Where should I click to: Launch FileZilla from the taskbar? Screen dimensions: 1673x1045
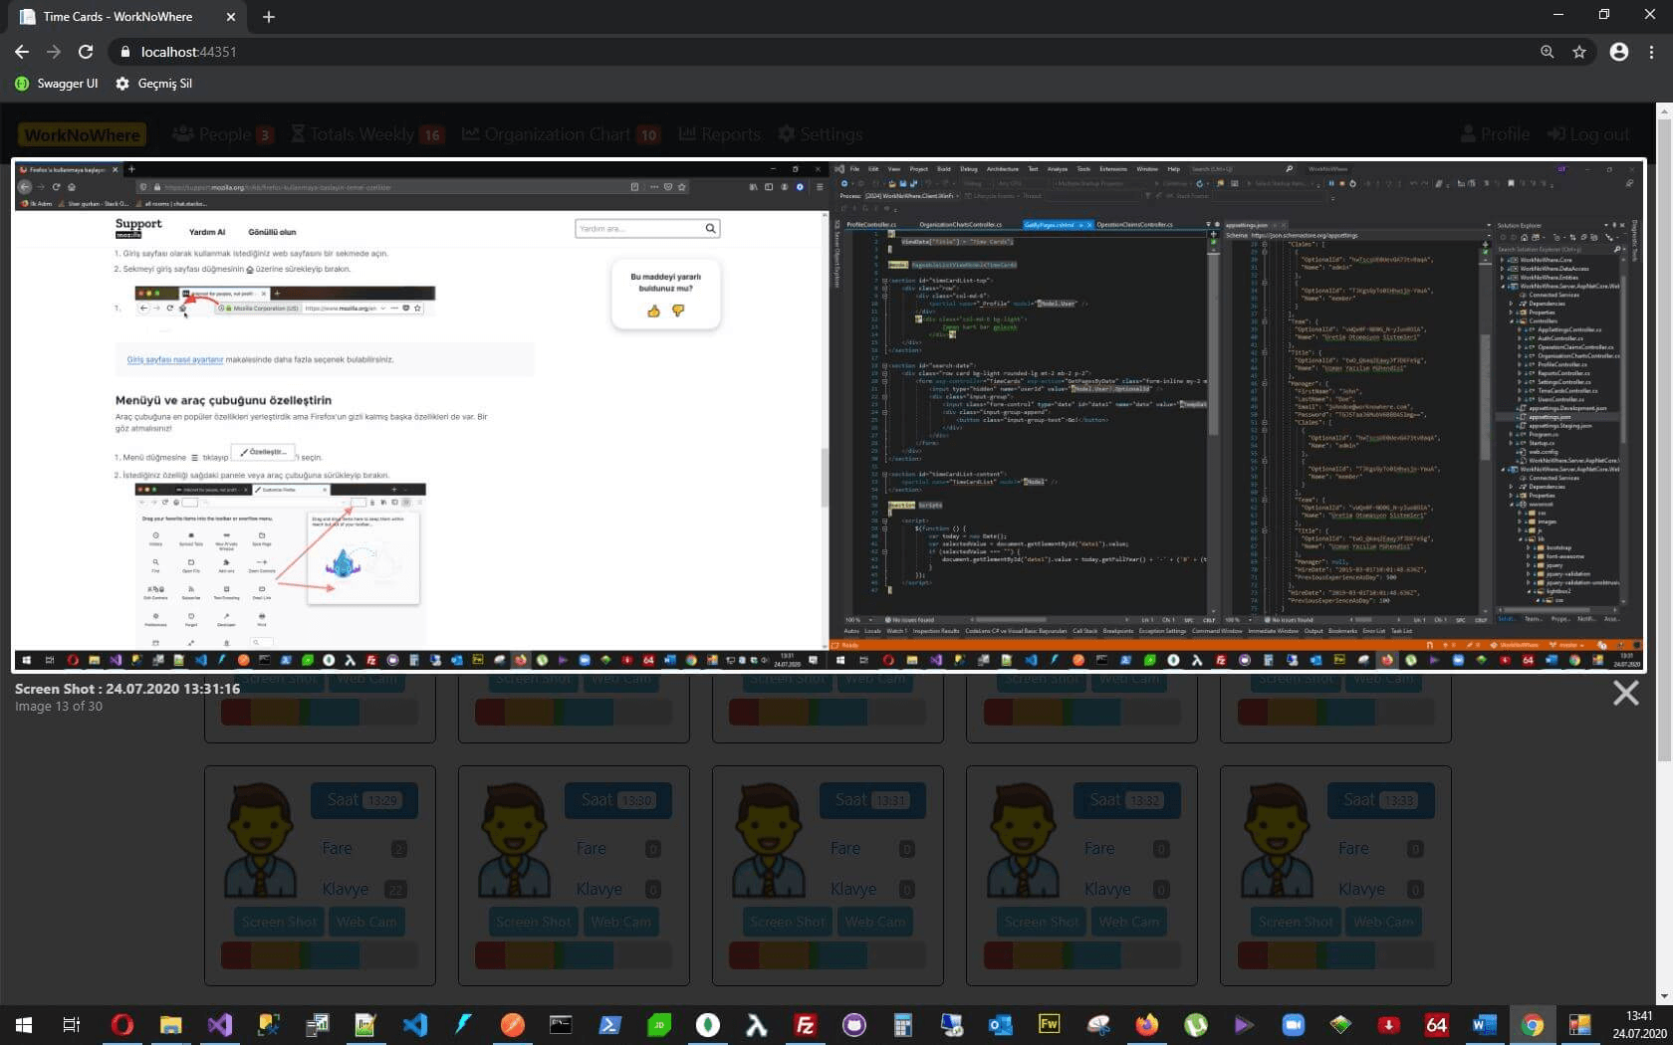805,1024
